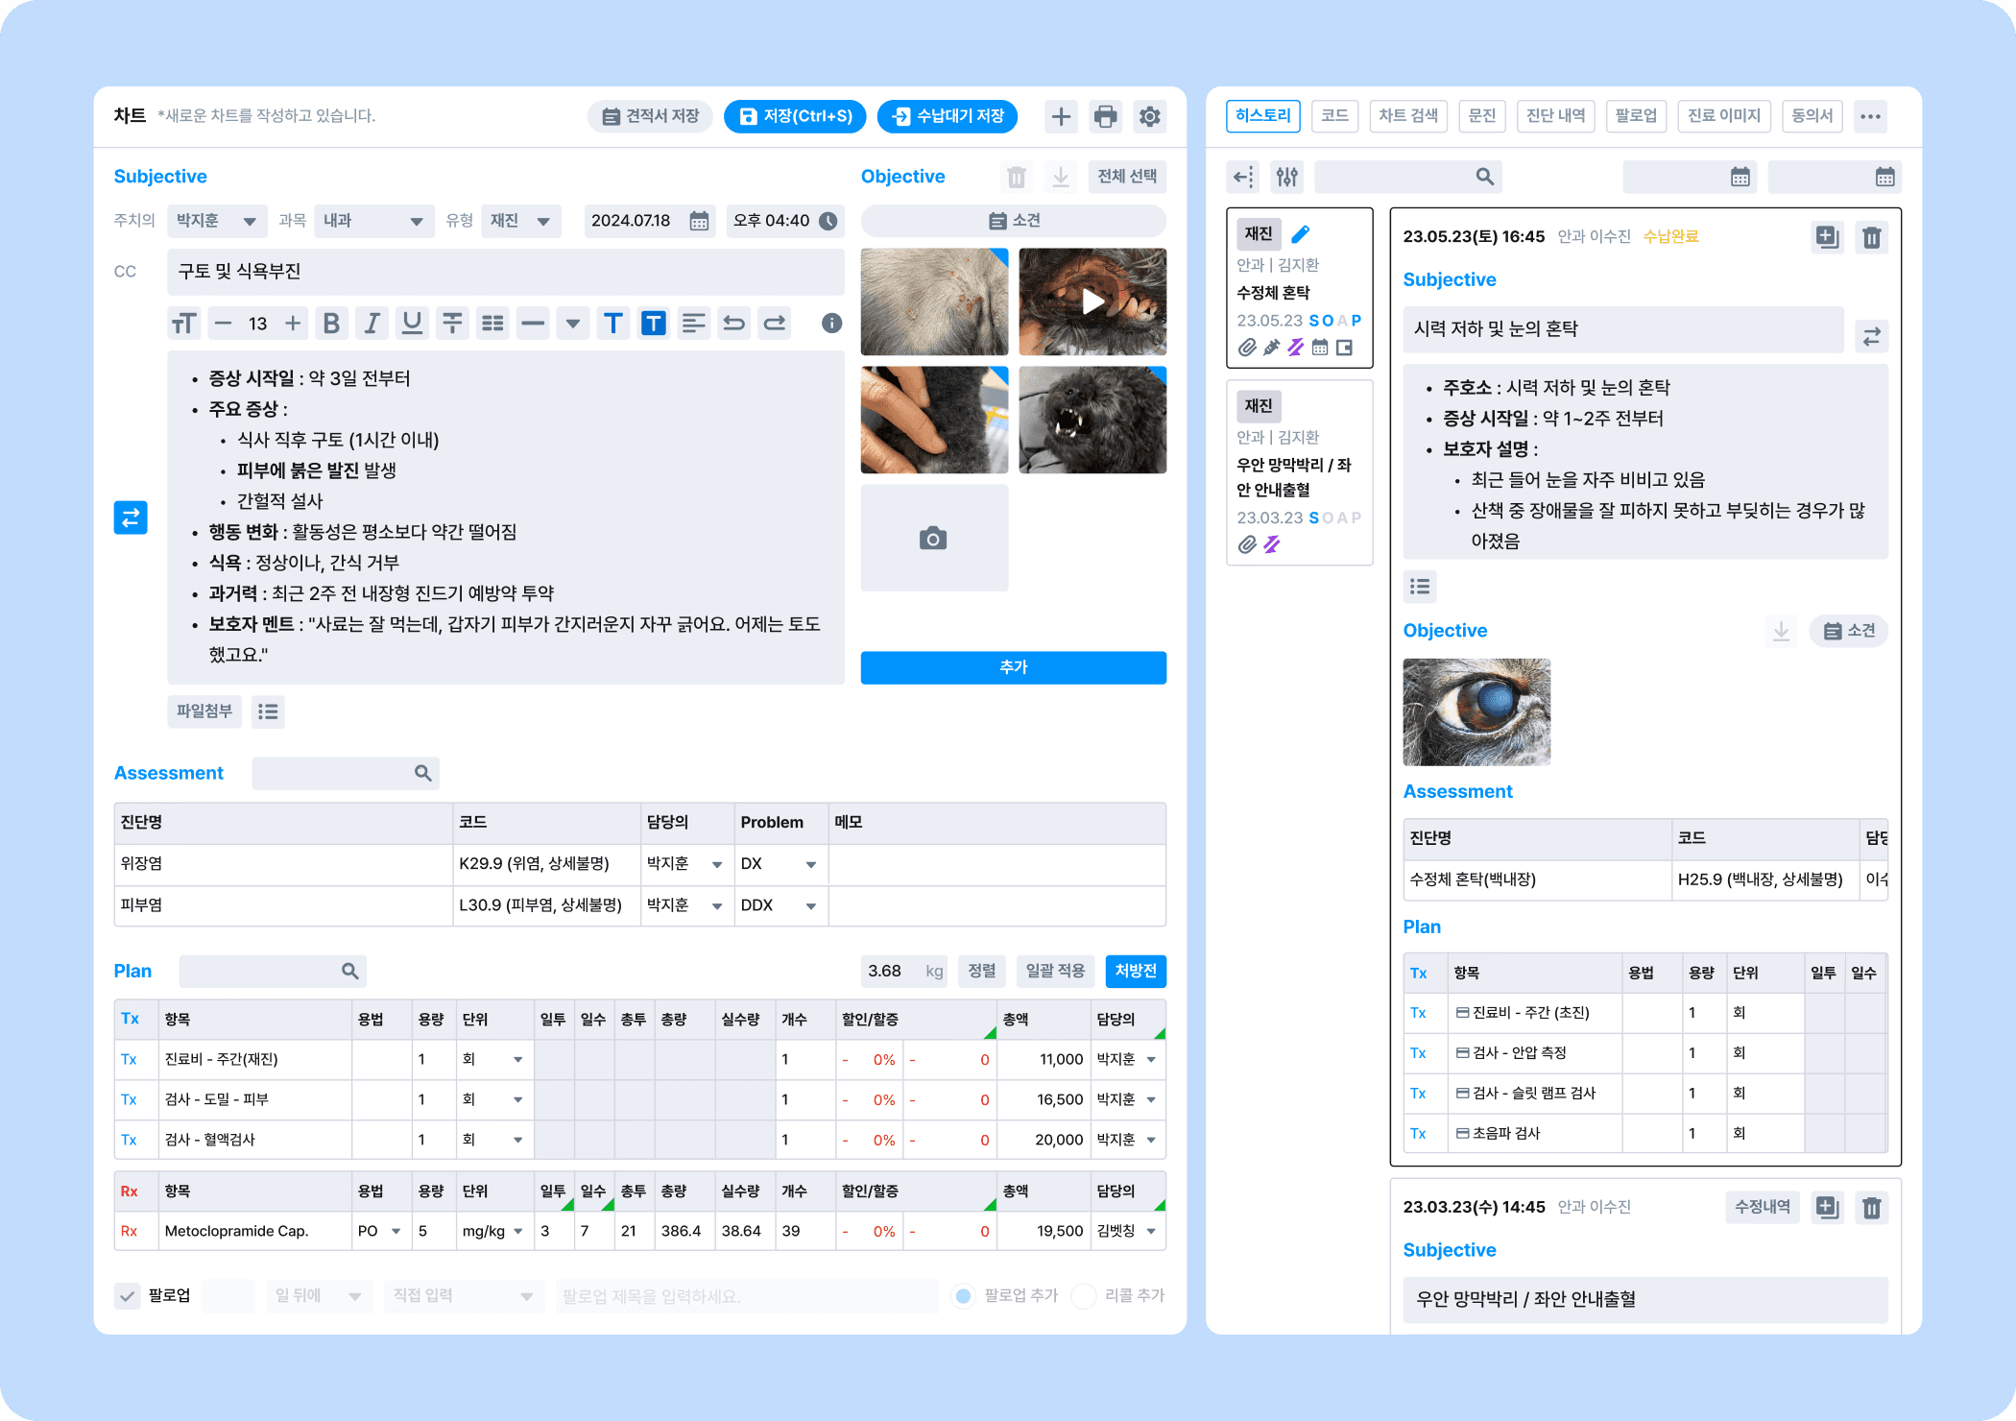This screenshot has height=1421, width=2016.
Task: Click the filter sliders icon in history panel
Action: 1286,177
